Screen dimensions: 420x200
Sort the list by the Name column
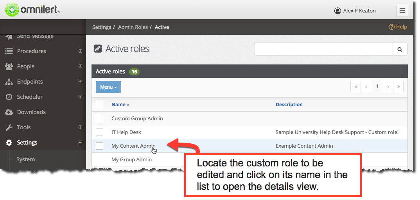(120, 105)
